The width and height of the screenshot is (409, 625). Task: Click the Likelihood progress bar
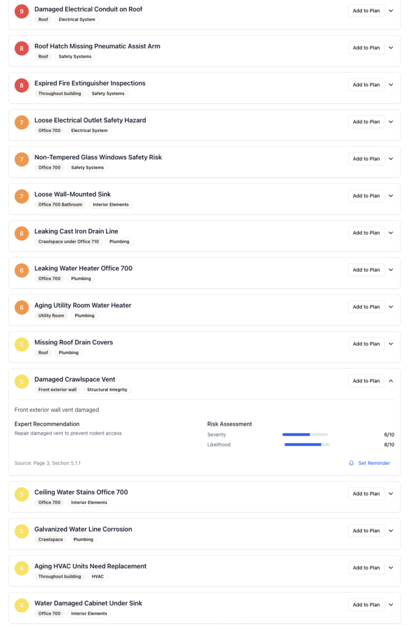click(x=307, y=444)
